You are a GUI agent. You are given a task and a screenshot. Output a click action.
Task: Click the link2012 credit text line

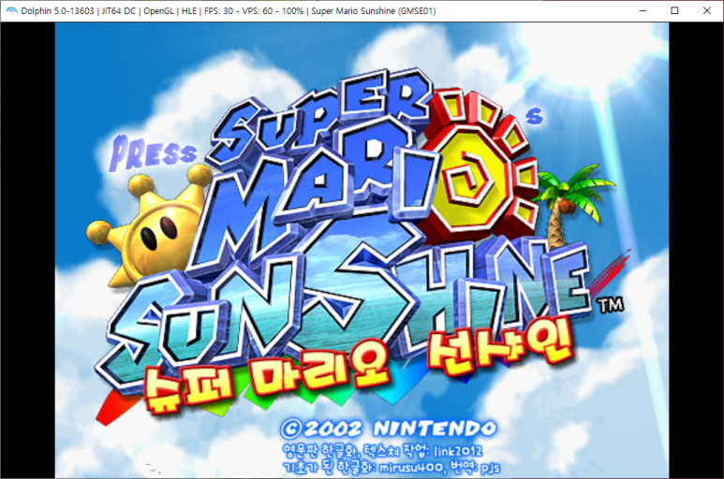pos(382,450)
